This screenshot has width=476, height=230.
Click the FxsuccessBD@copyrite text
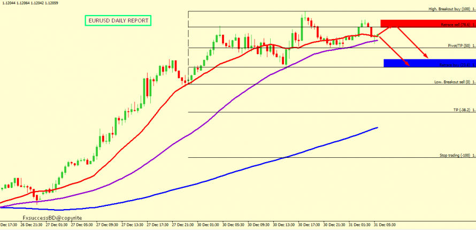pyautogui.click(x=52, y=218)
